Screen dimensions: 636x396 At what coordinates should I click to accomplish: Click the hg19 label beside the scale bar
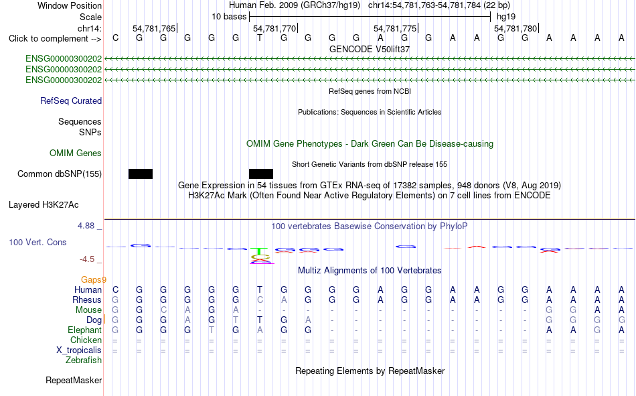(x=506, y=17)
